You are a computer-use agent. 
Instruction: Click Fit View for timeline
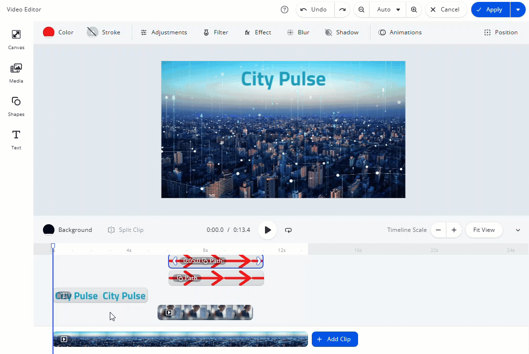(x=484, y=230)
